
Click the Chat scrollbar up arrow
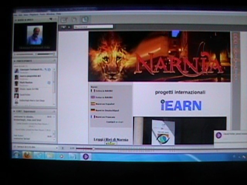coord(54,117)
